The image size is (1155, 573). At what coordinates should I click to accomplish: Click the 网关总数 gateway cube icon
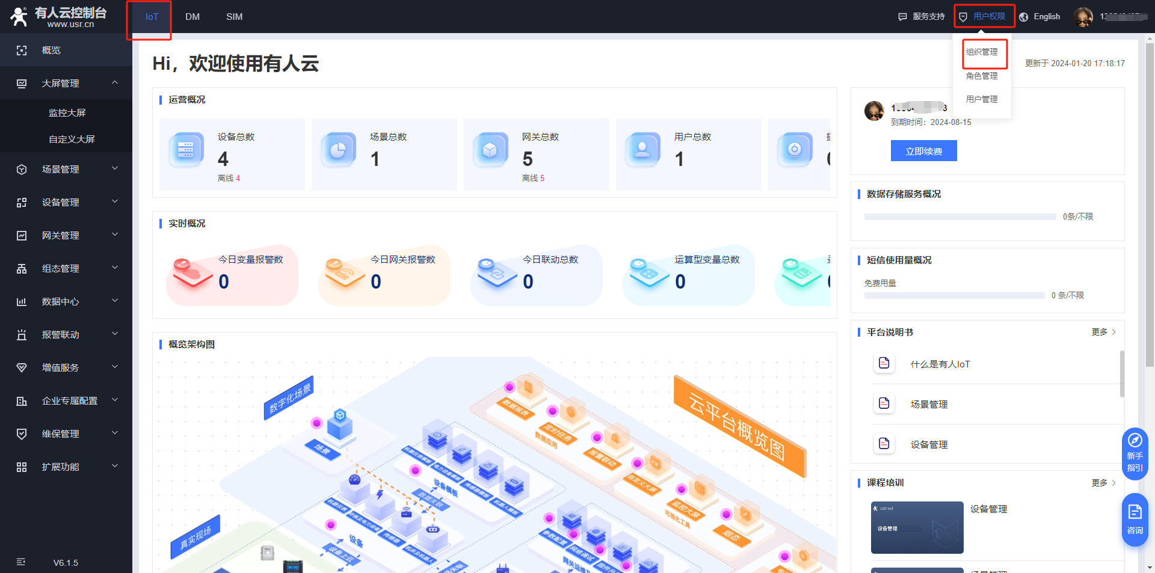(490, 150)
